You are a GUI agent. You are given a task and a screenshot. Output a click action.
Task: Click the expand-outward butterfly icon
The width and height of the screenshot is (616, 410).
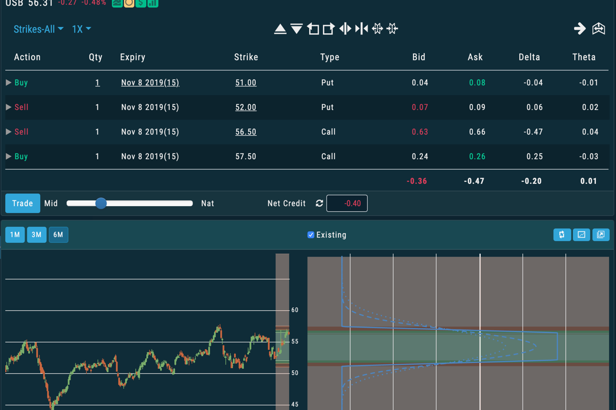(x=377, y=29)
